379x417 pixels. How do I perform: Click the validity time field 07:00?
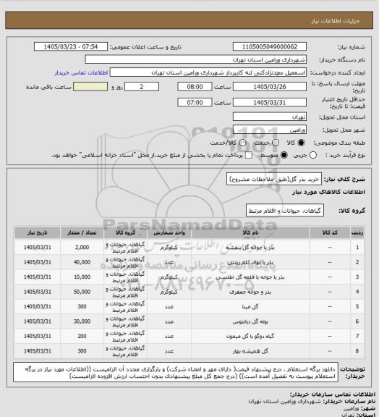(x=195, y=102)
